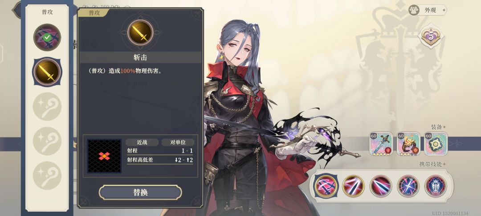Open the level 60 sword equipment
Viewport: 481px width, 216px height.
tap(381, 144)
